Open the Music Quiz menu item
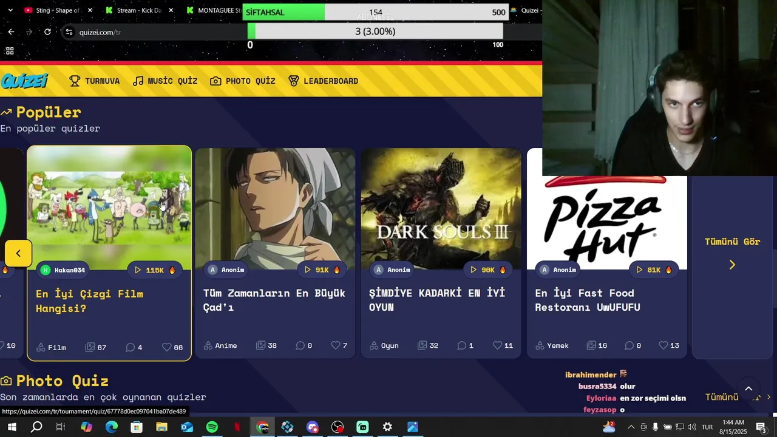This screenshot has height=437, width=777. pos(165,81)
